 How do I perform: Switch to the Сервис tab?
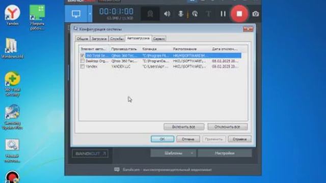(159, 39)
